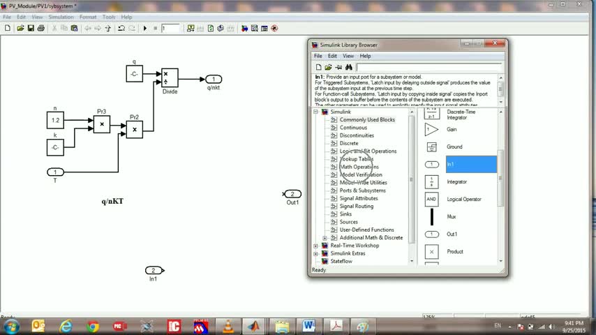
Task: Open Microsoft Word from taskbar
Action: tap(308, 326)
